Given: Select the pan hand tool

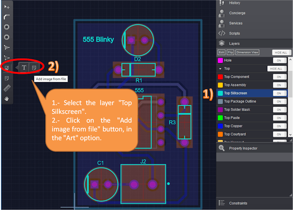Looking at the screenshot, I should (7, 99).
